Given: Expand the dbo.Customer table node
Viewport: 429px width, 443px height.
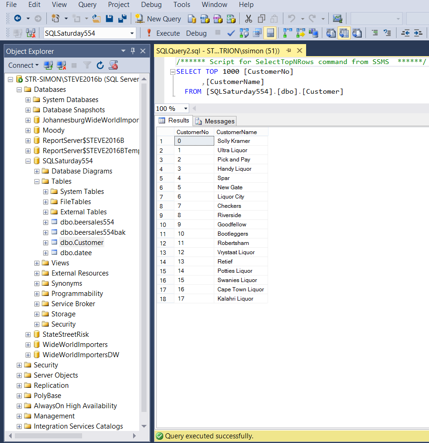Looking at the screenshot, I should coord(45,243).
